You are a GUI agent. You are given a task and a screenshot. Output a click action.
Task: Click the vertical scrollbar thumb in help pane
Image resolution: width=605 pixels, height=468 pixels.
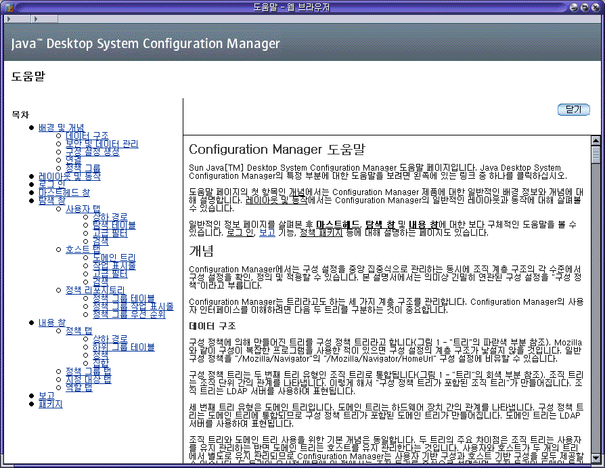click(x=596, y=154)
